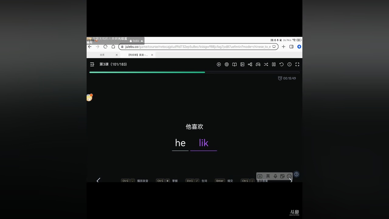The height and width of the screenshot is (219, 389).
Task: Switch input language via 英 button
Action: (x=268, y=176)
